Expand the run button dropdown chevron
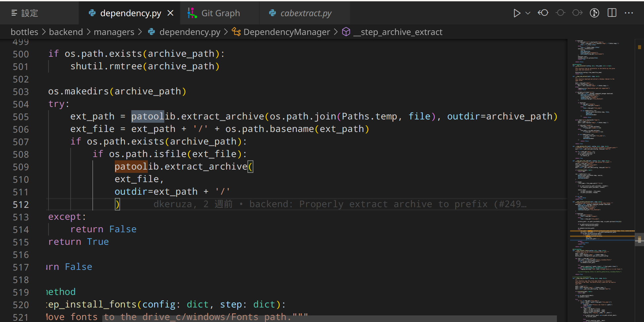Image resolution: width=644 pixels, height=322 pixels. click(528, 13)
